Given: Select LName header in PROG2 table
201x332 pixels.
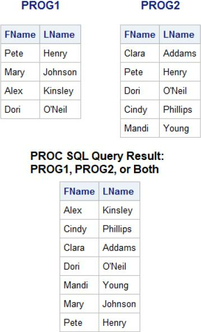Looking at the screenshot, I should point(180,35).
